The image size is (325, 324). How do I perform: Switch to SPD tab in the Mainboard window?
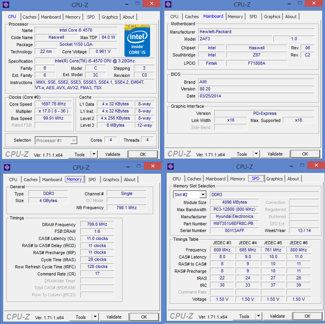pos(253,17)
